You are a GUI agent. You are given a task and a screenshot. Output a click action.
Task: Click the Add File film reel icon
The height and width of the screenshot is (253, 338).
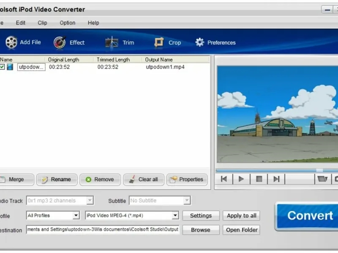11,42
